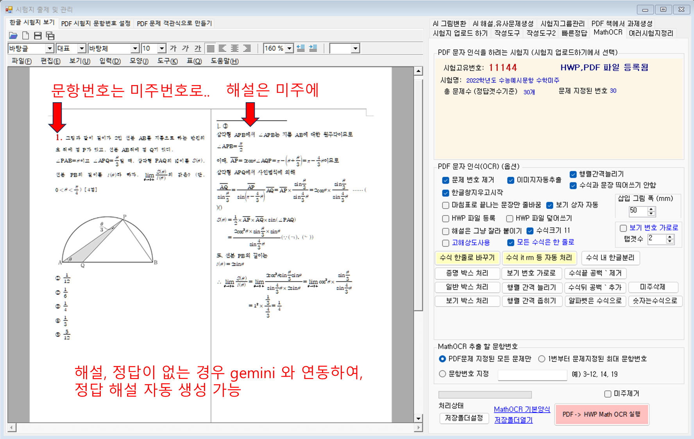
Task: Apply left paragraph alignment
Action: click(x=222, y=48)
